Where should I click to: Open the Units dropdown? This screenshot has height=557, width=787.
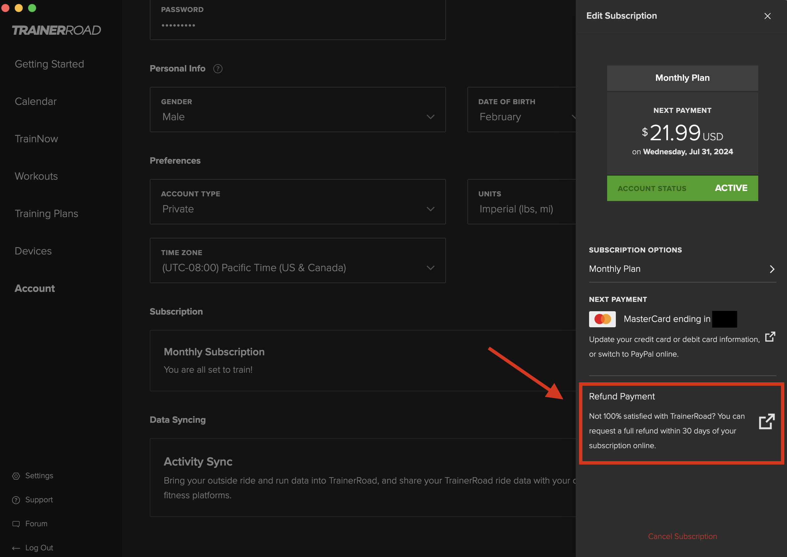tap(522, 202)
